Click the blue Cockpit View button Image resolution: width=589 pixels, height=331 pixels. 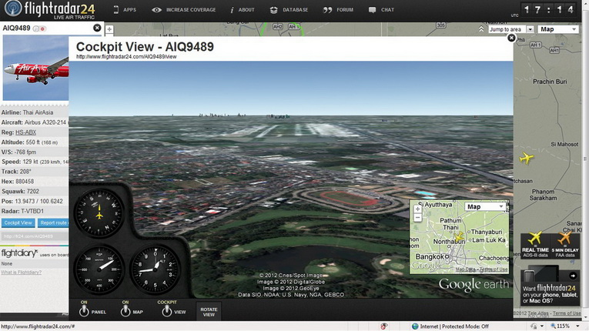point(18,222)
